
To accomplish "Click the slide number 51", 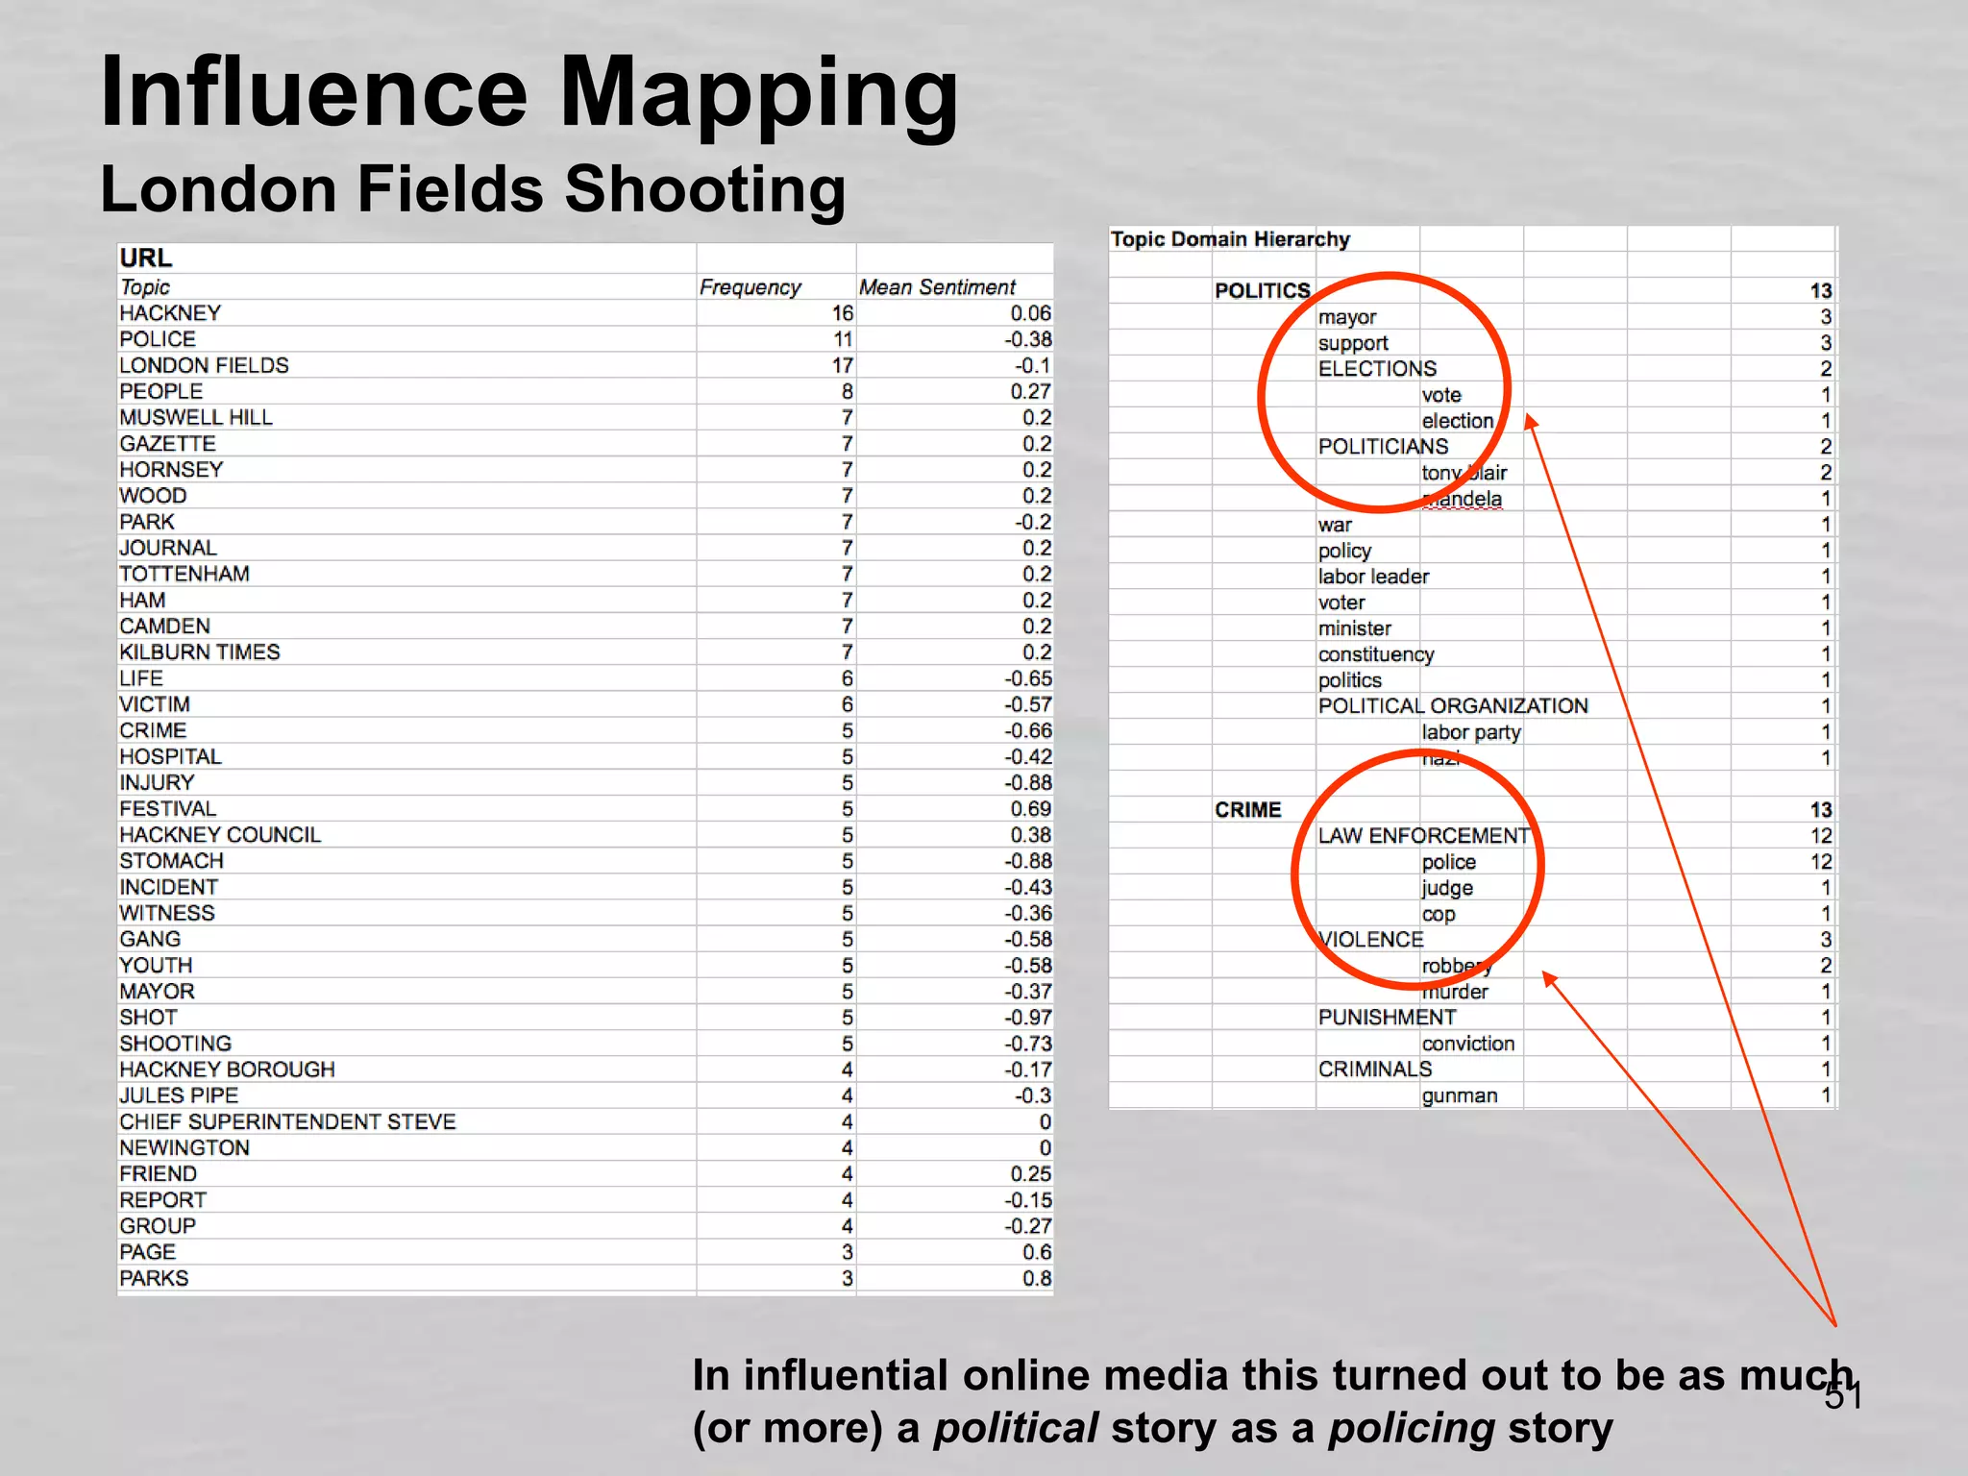I will tap(1843, 1396).
